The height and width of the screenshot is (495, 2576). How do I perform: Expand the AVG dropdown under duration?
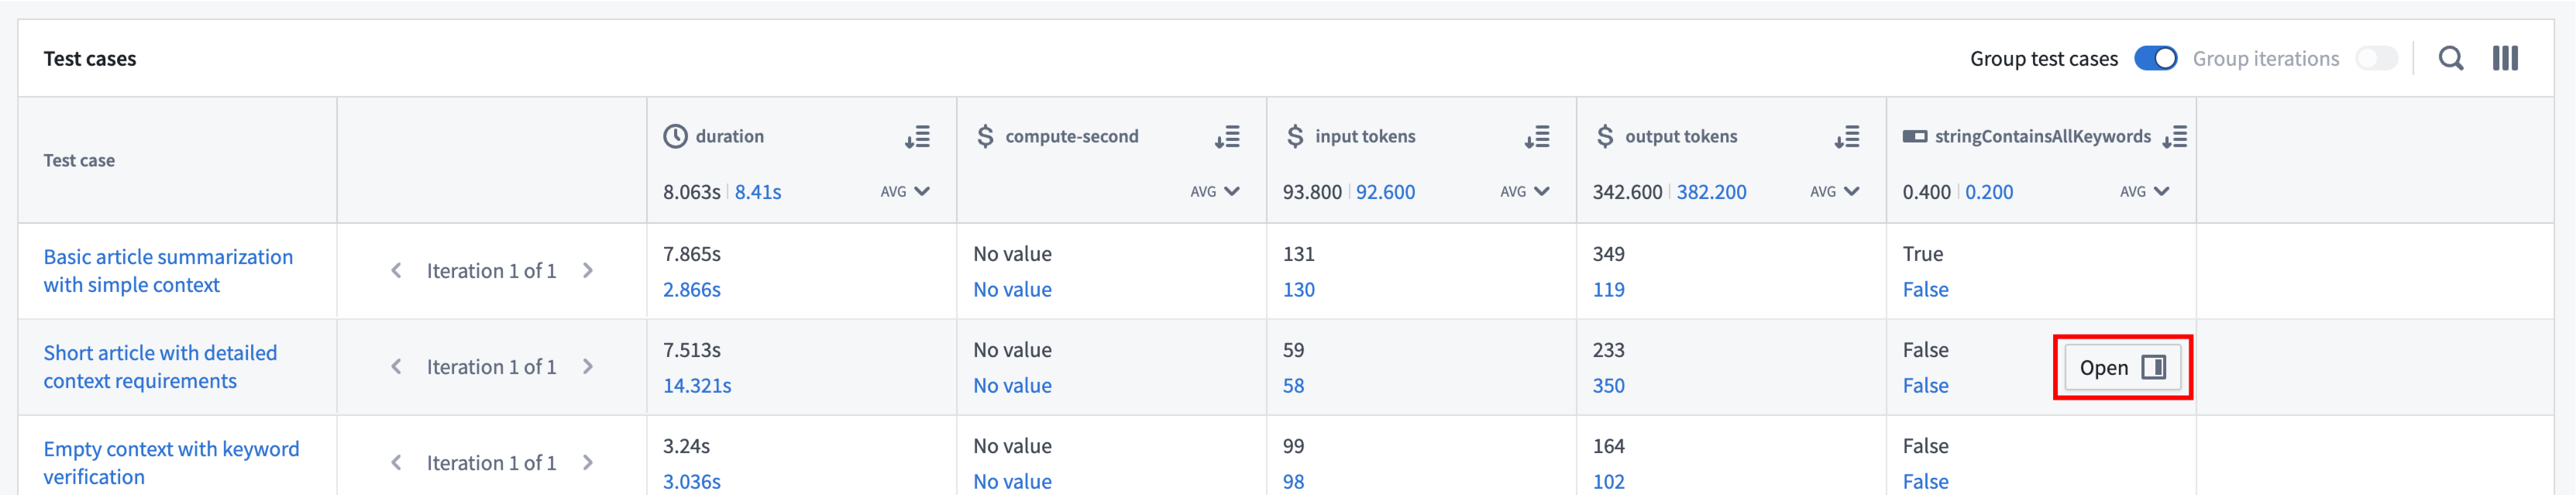[x=905, y=192]
